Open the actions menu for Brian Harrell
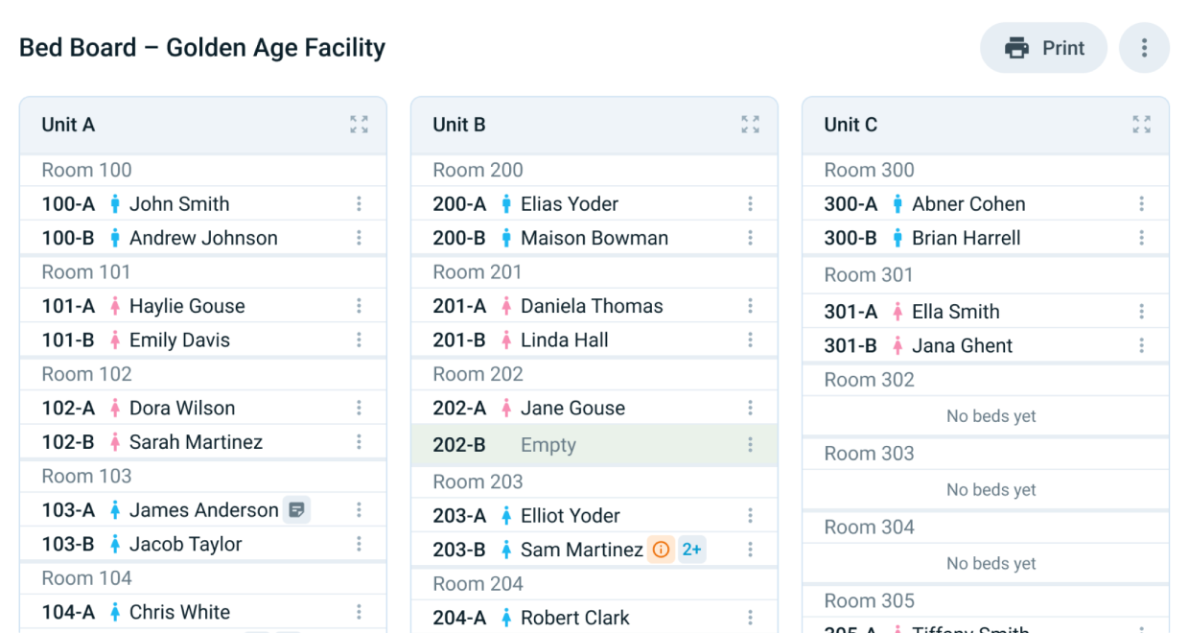Image resolution: width=1189 pixels, height=633 pixels. coord(1141,237)
